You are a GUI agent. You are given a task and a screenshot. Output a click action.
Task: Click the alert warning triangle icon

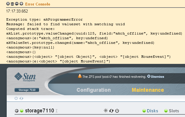(80, 76)
